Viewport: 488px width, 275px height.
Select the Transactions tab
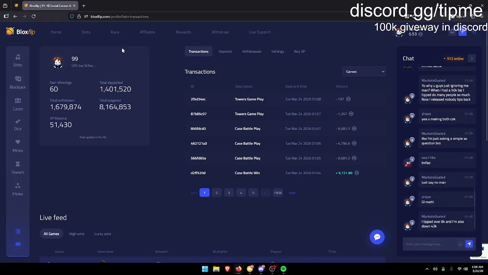(198, 51)
